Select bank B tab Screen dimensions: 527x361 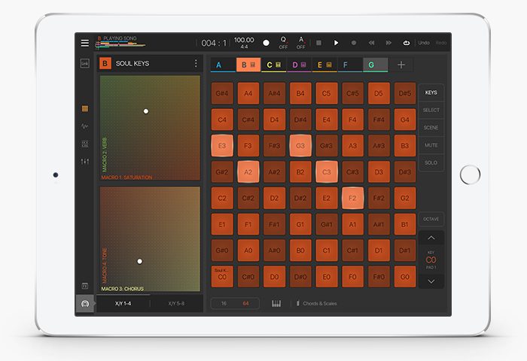pos(248,65)
